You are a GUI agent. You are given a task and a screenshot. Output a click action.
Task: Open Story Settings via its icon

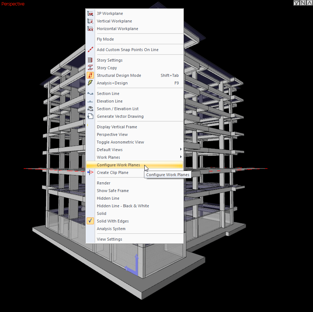pyautogui.click(x=90, y=60)
